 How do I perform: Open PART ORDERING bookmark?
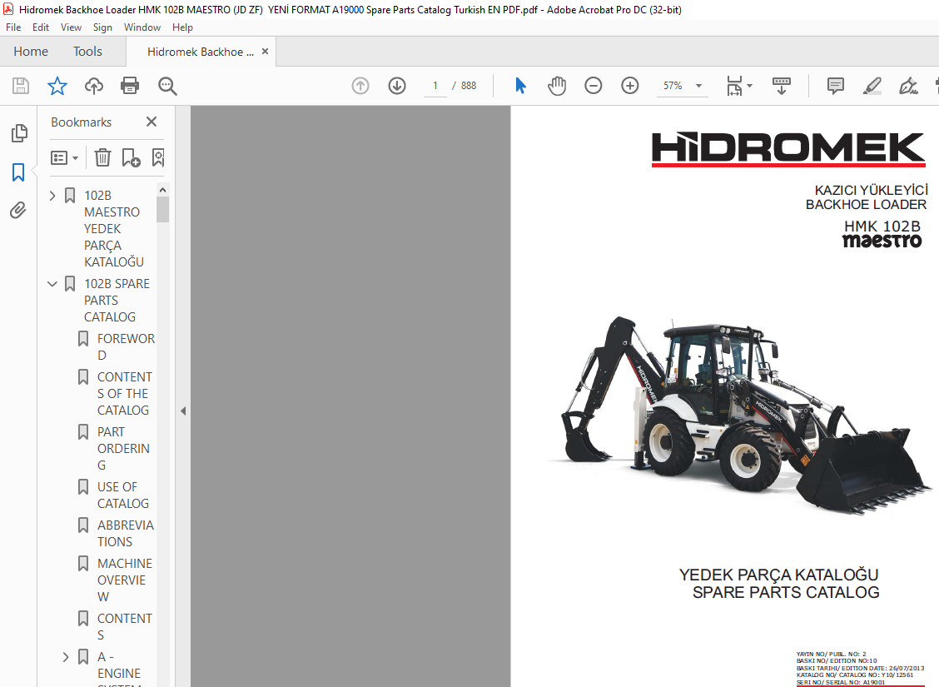click(123, 449)
